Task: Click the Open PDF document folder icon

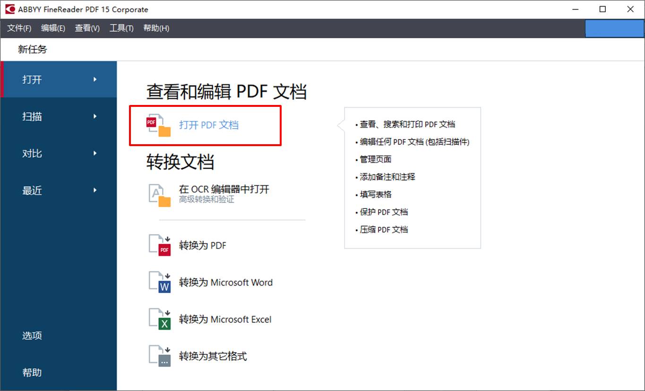Action: coord(159,125)
